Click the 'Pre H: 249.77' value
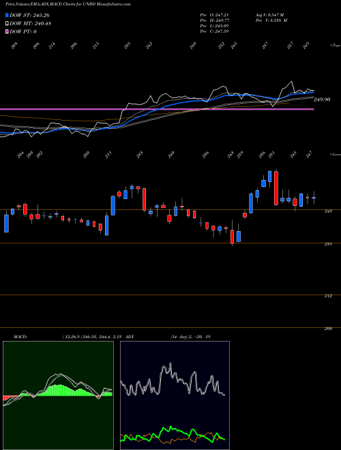The image size is (341, 450). point(214,20)
